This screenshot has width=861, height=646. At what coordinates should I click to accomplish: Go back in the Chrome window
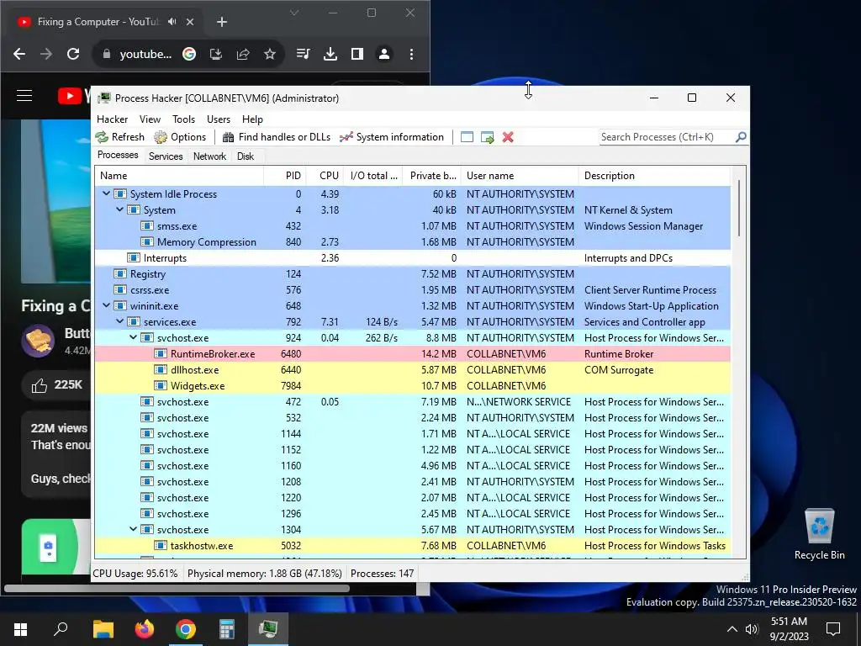pyautogui.click(x=19, y=54)
